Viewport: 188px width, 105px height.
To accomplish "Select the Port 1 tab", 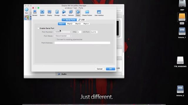I will click(62, 24).
